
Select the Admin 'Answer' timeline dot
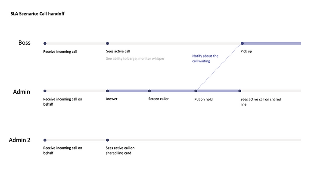pos(108,91)
